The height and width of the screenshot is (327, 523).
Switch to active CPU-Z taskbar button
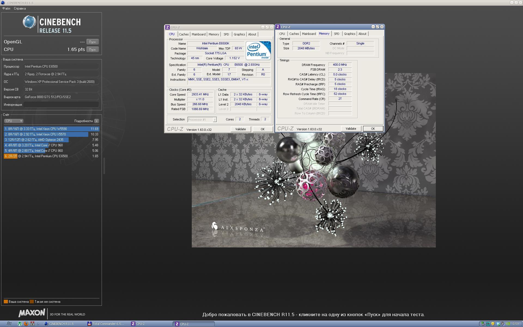click(x=194, y=324)
